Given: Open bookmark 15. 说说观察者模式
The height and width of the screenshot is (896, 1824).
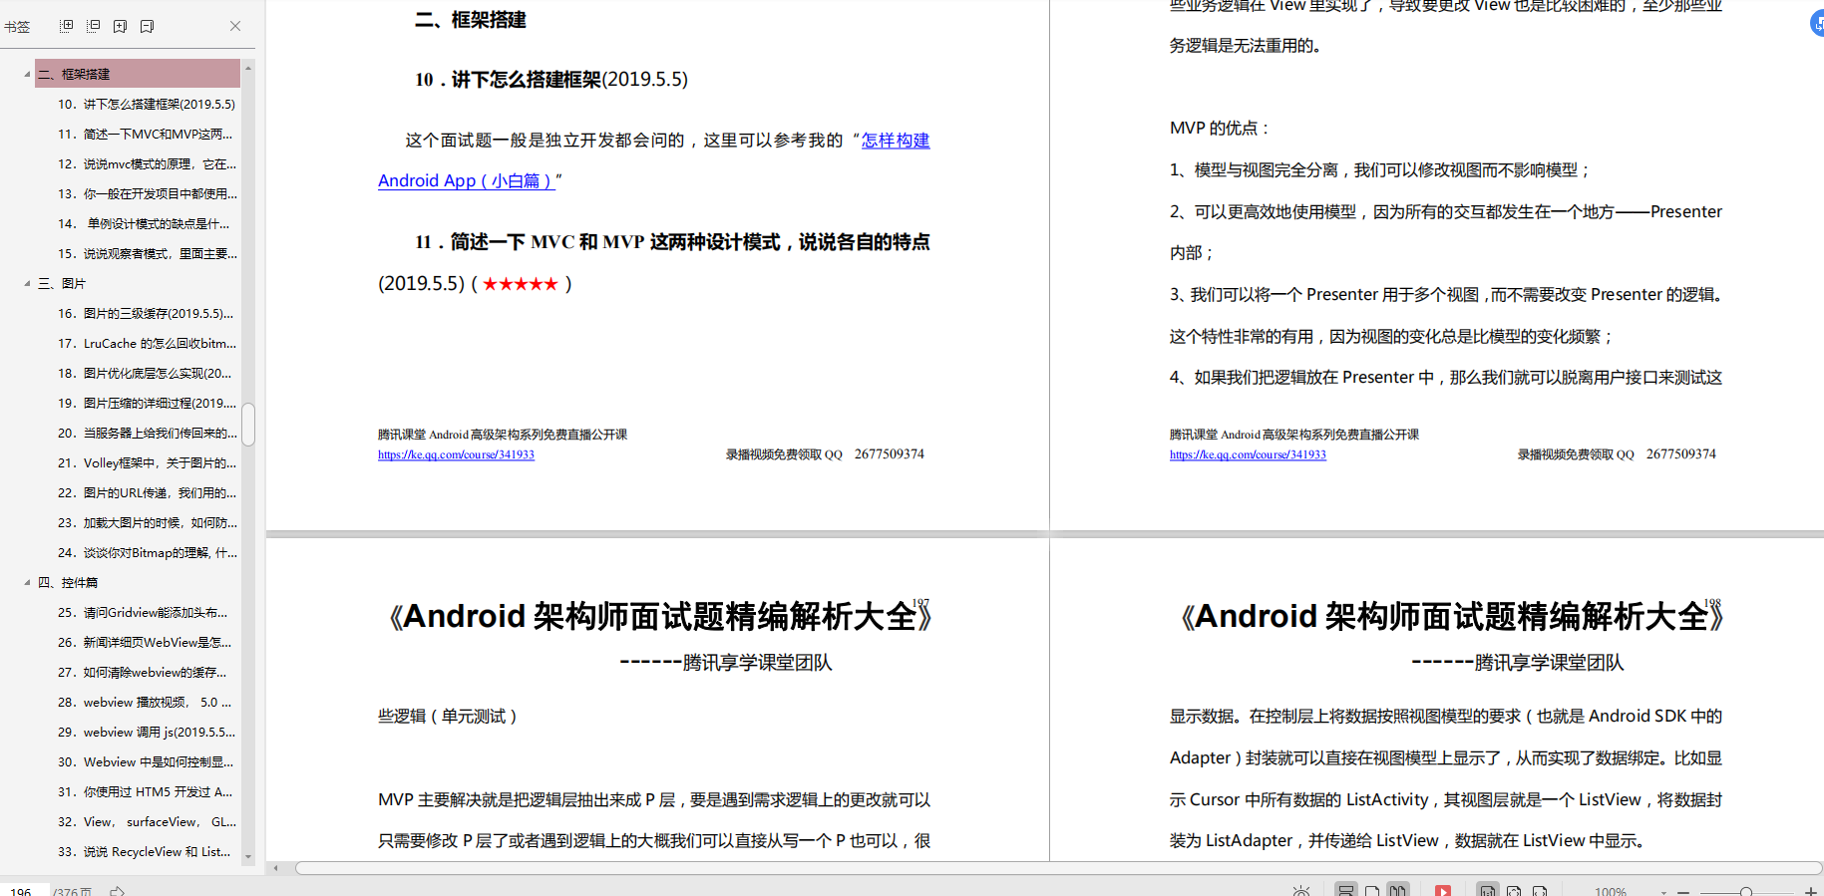Looking at the screenshot, I should click(x=147, y=253).
